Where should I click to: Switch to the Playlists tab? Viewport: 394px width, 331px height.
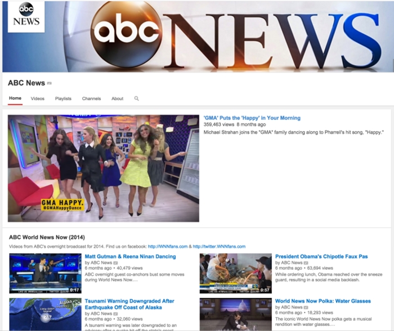(63, 98)
